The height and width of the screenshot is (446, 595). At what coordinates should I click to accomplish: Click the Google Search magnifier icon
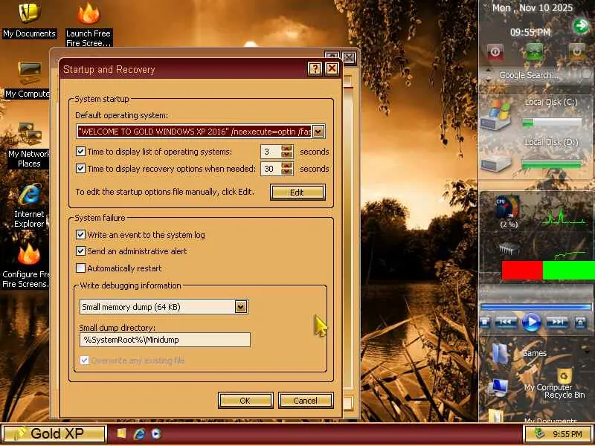(587, 75)
